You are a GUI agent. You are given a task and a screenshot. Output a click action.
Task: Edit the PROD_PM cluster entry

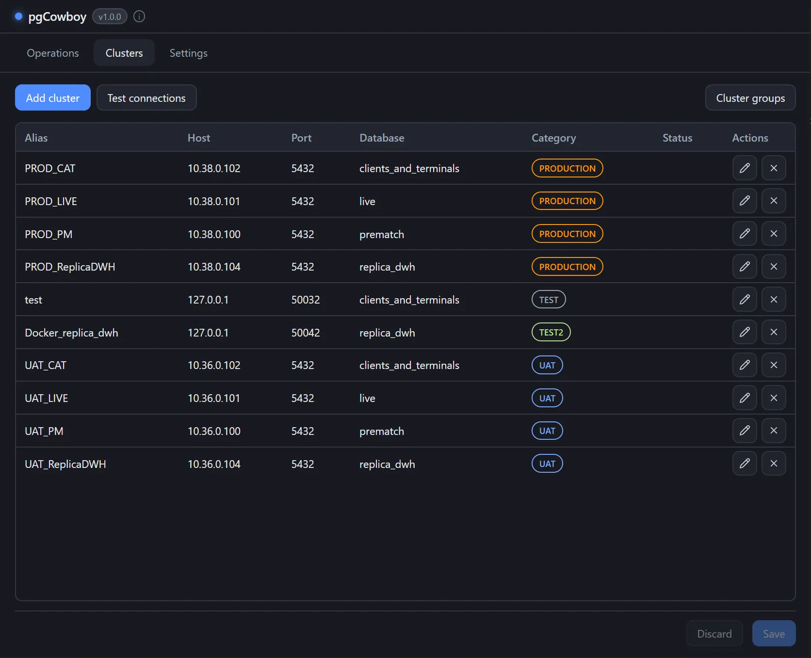click(745, 234)
